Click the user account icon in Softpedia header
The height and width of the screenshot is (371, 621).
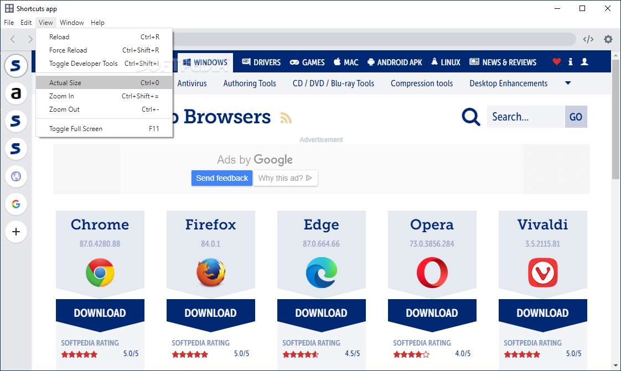pos(584,62)
